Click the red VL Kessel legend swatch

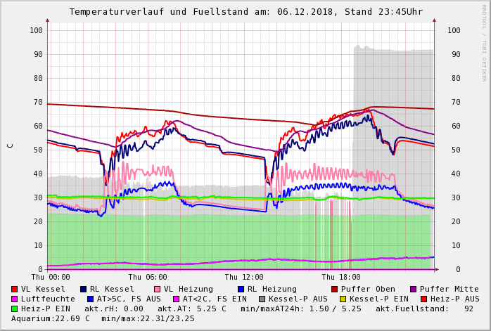[x=14, y=289]
